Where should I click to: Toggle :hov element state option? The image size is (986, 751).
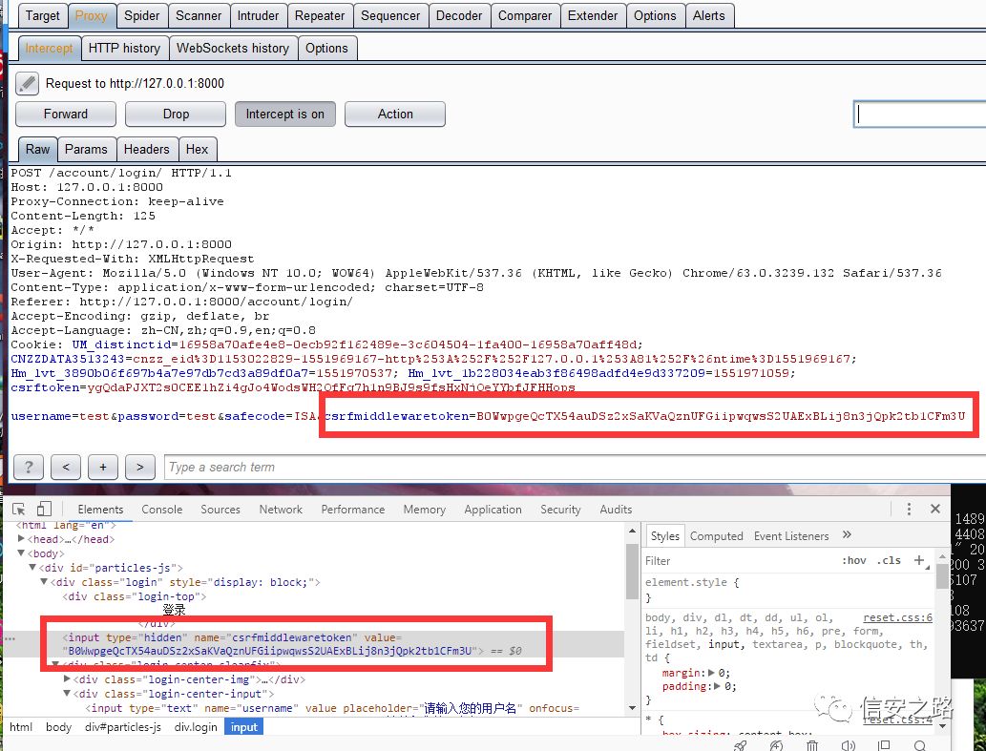(x=854, y=560)
